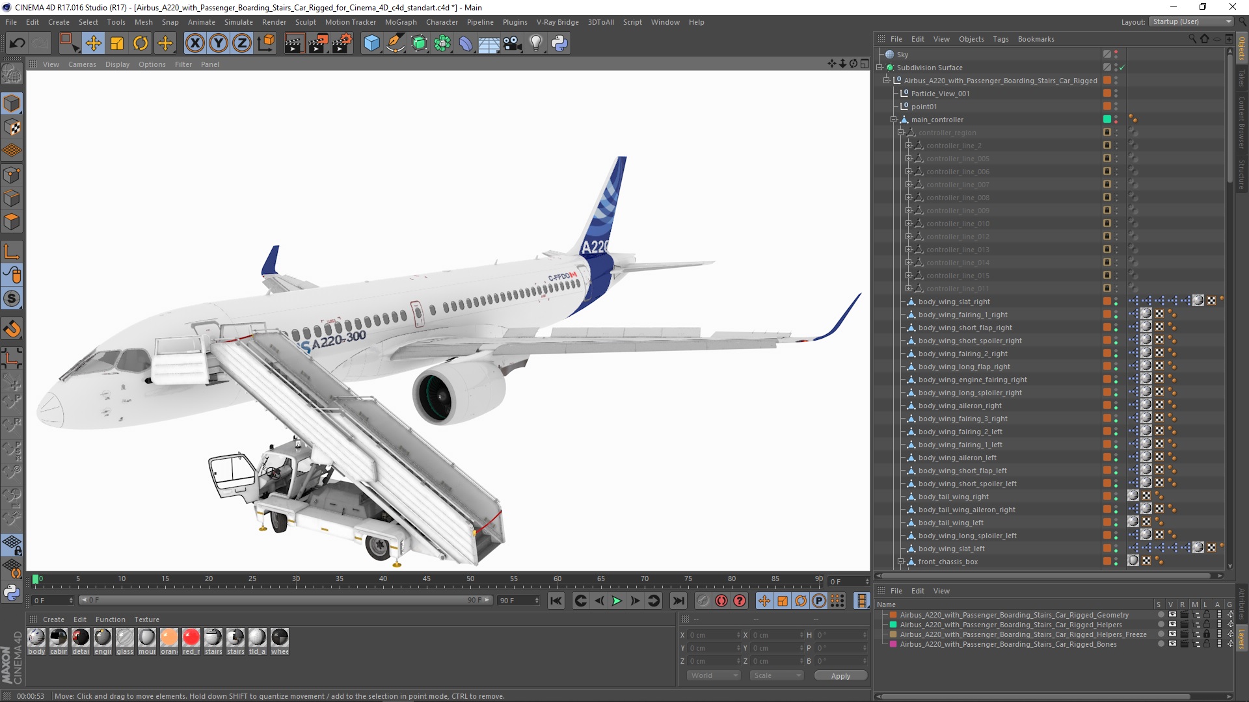Viewport: 1249px width, 702px height.
Task: Open the Layout Startup dropdown
Action: tap(1191, 21)
